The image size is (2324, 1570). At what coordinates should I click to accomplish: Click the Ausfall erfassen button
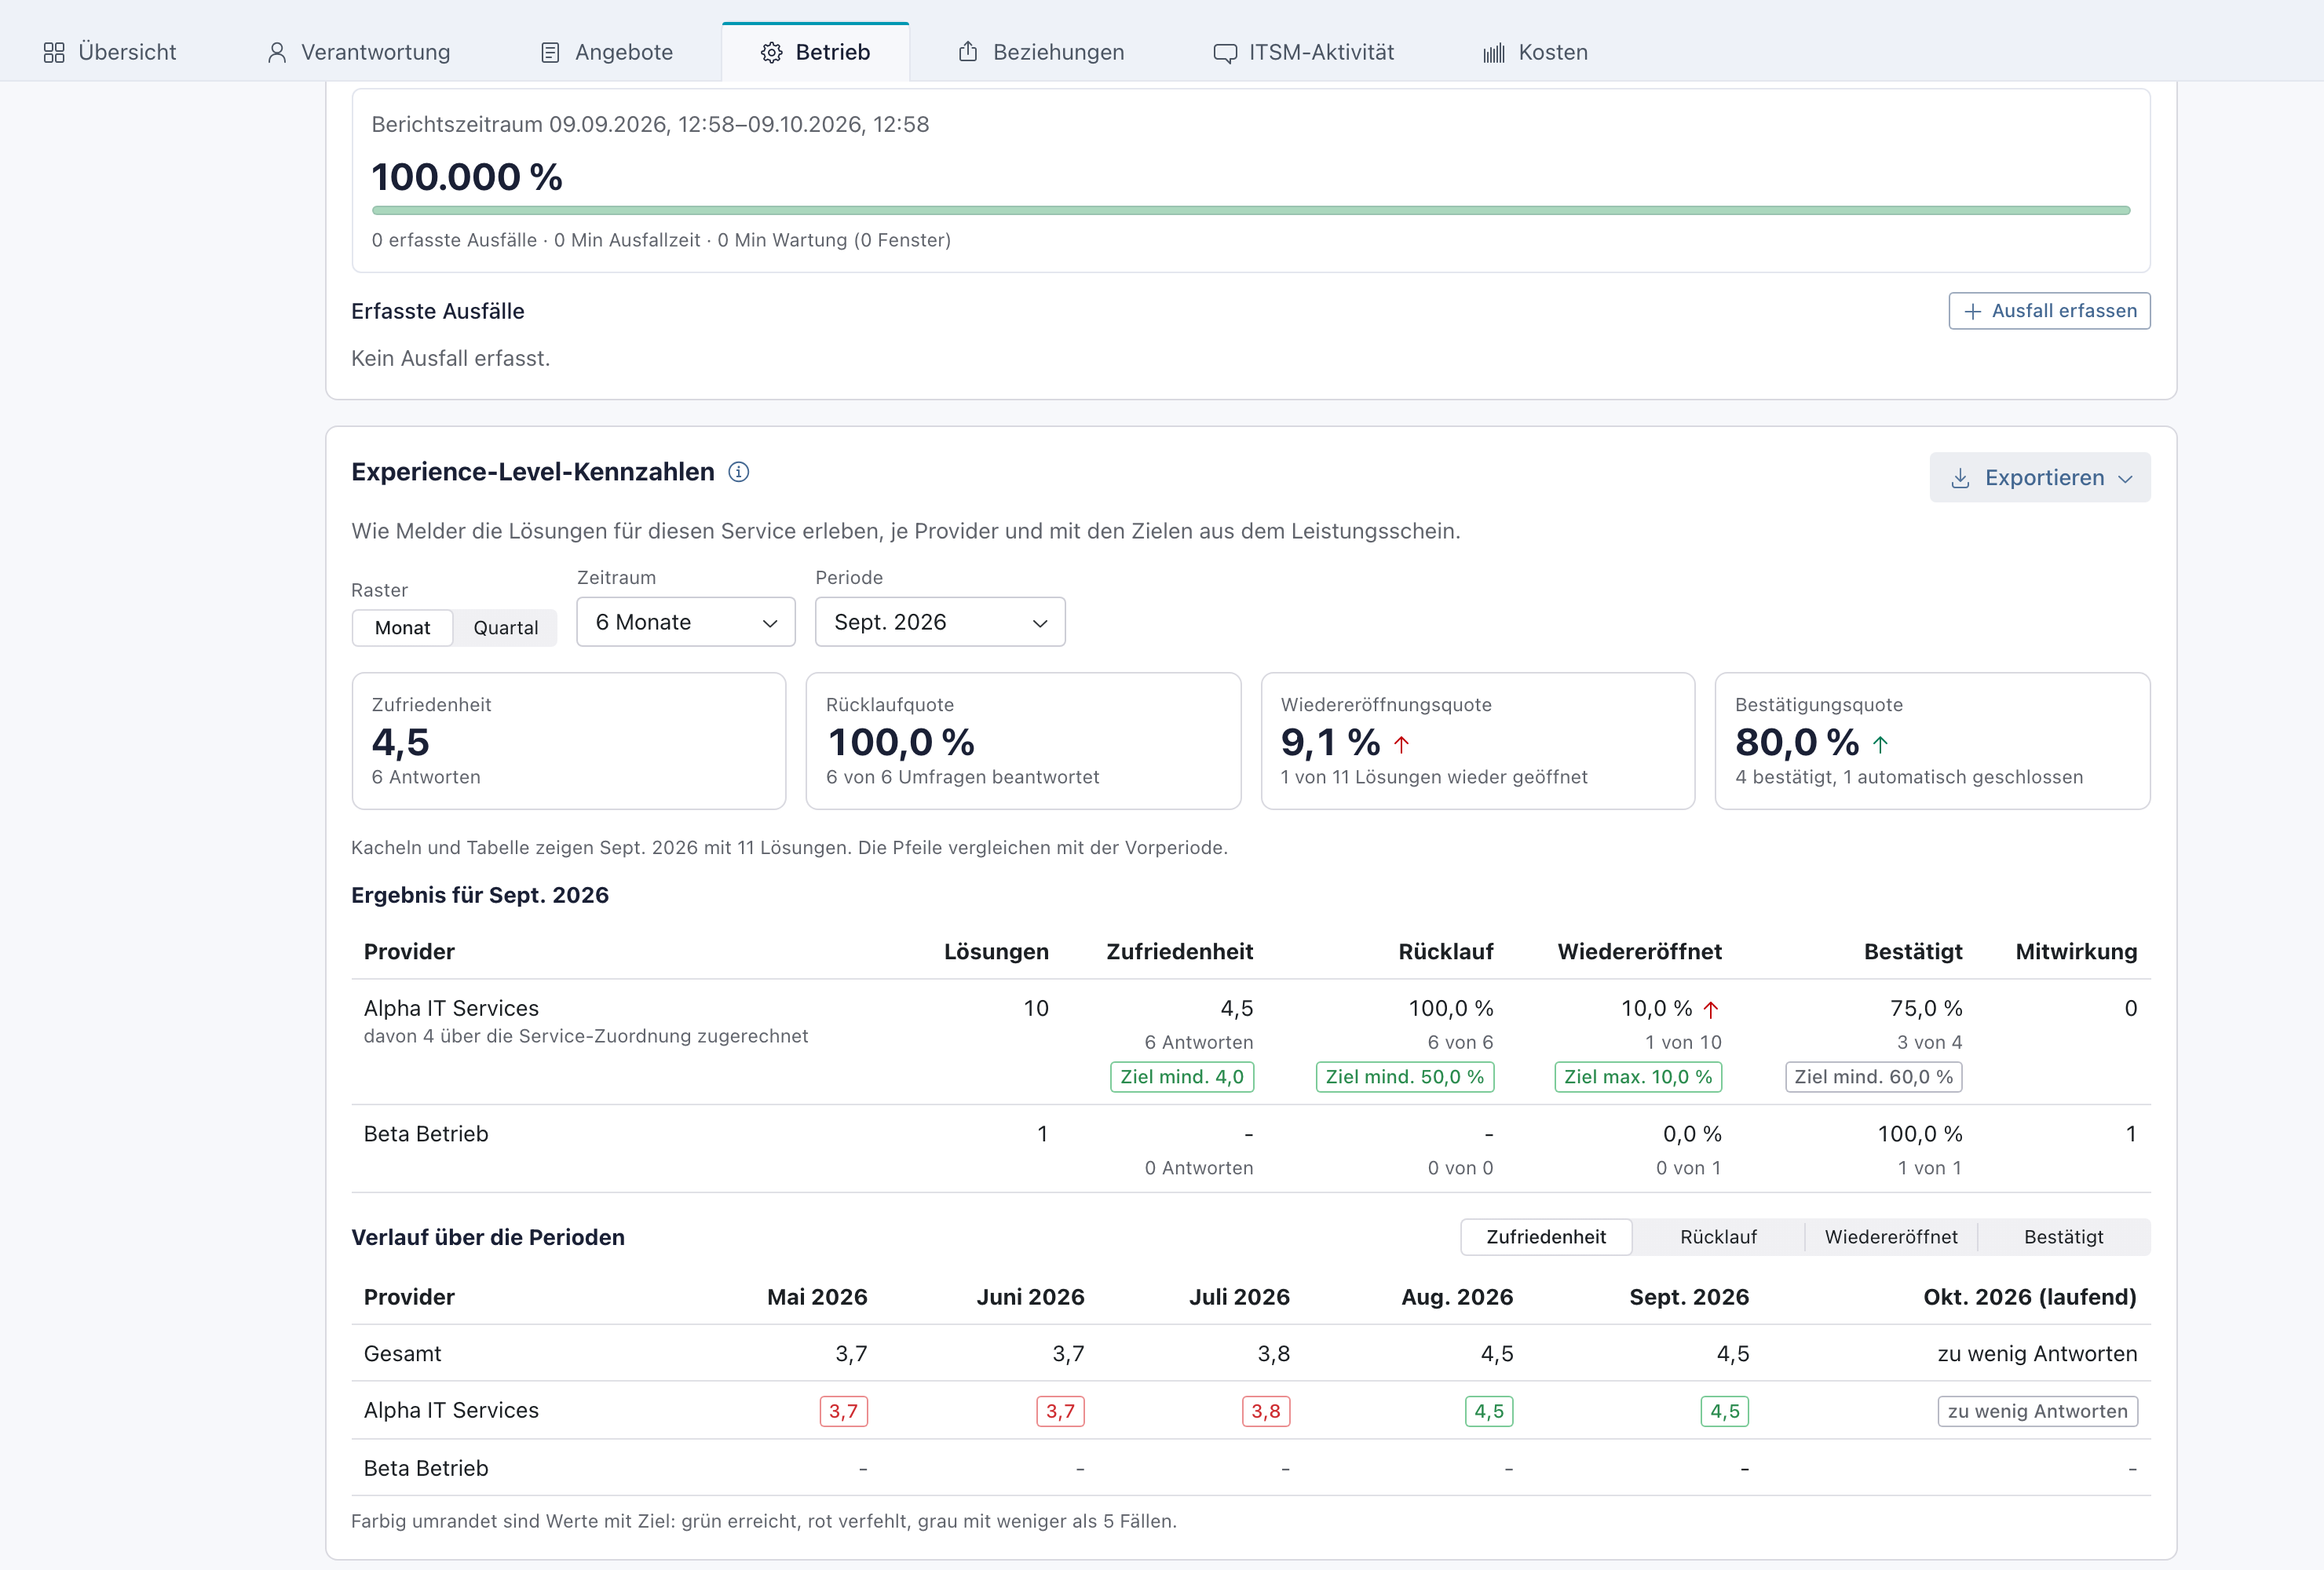click(2049, 311)
